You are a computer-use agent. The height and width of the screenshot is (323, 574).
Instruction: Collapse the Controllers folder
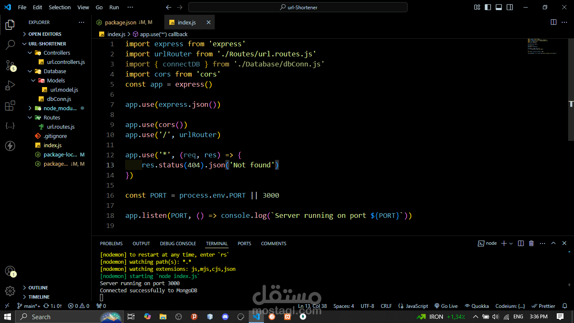coord(30,53)
